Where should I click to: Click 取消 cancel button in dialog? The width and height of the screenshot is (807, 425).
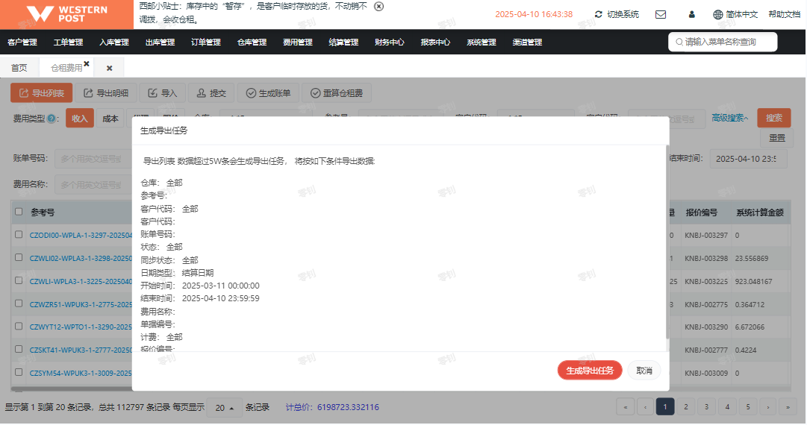(644, 371)
